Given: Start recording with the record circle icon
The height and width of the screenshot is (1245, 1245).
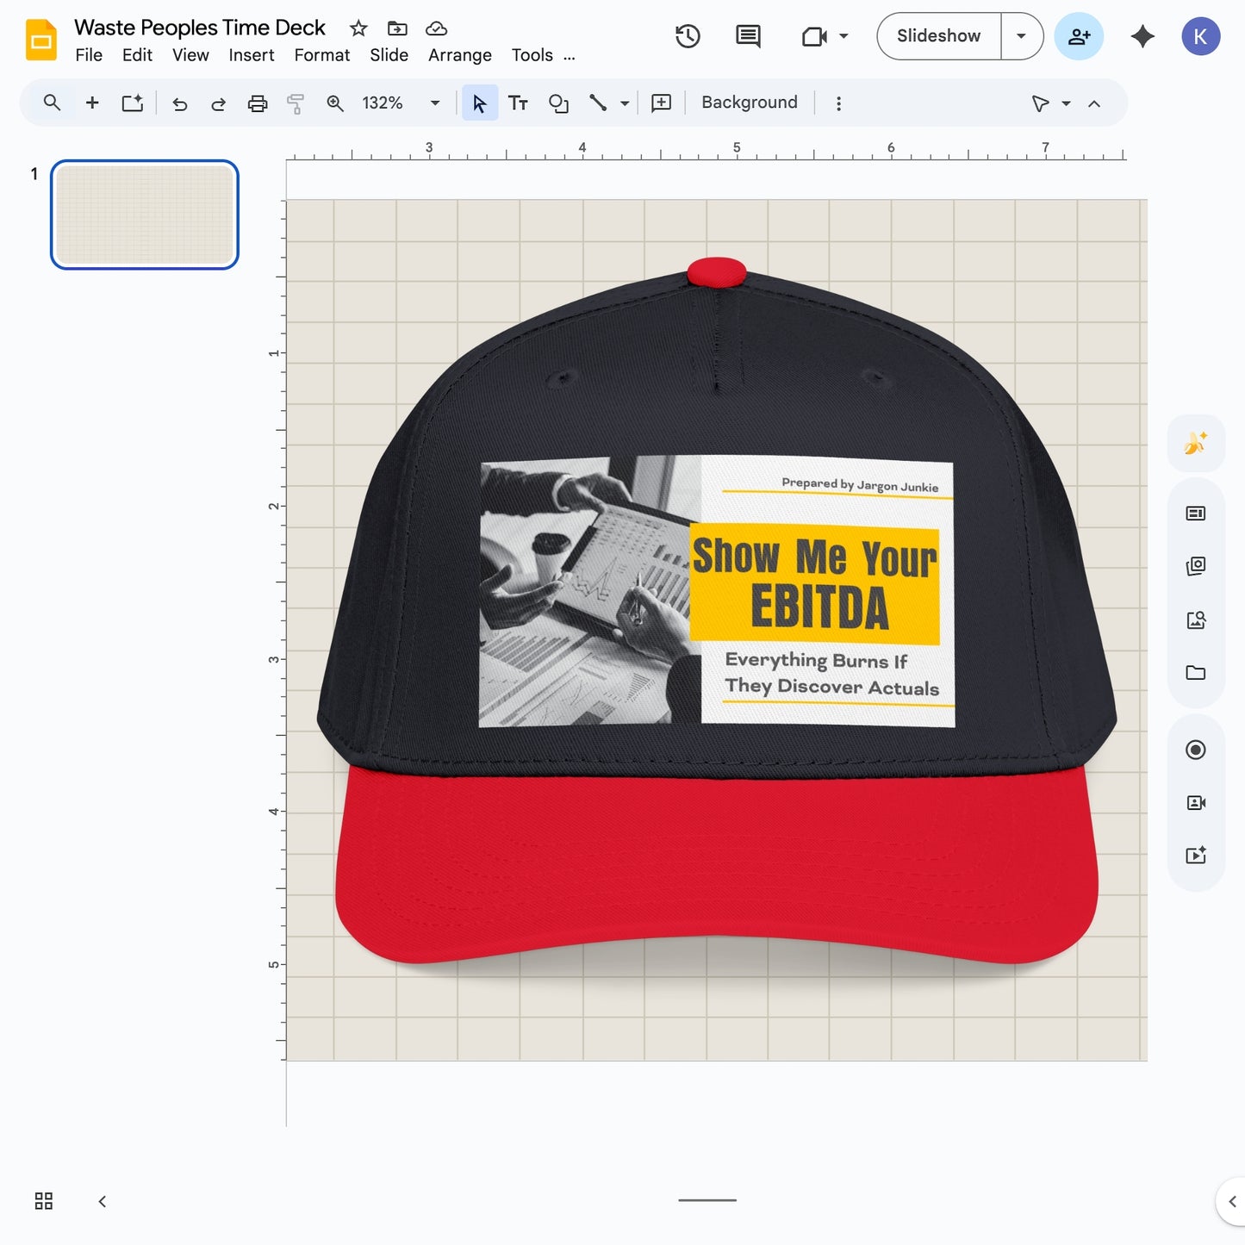Looking at the screenshot, I should tap(1196, 750).
